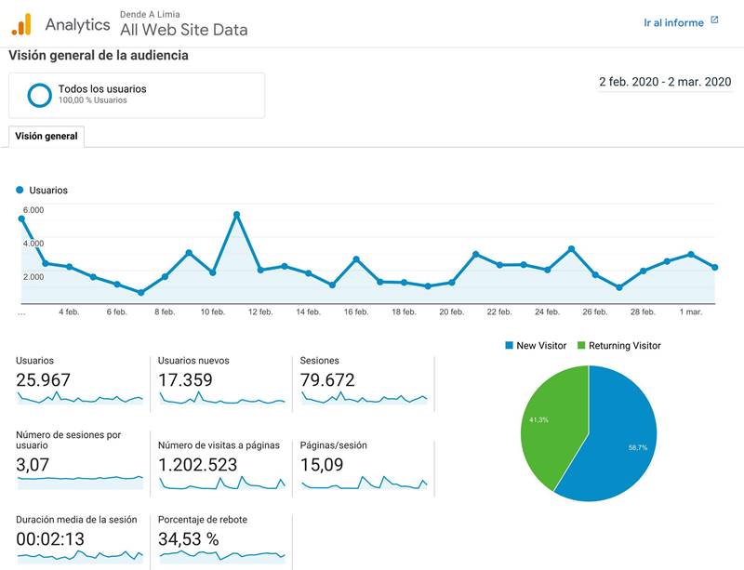This screenshot has width=744, height=570.
Task: Follow the Ir al informe link
Action: point(673,22)
